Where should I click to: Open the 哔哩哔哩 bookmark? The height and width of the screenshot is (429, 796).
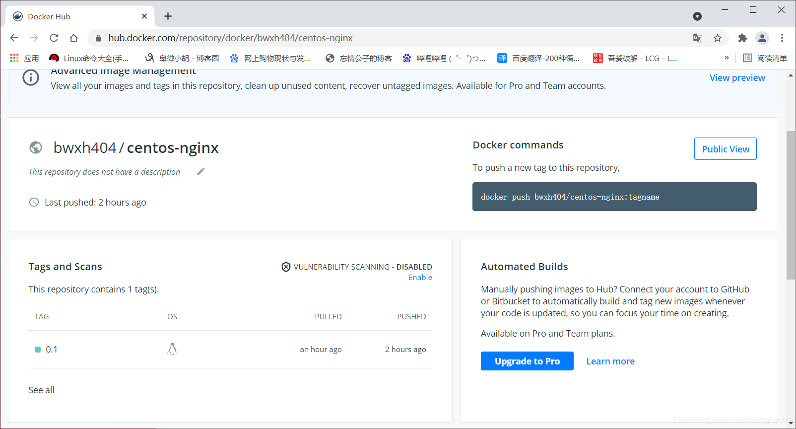coord(444,58)
